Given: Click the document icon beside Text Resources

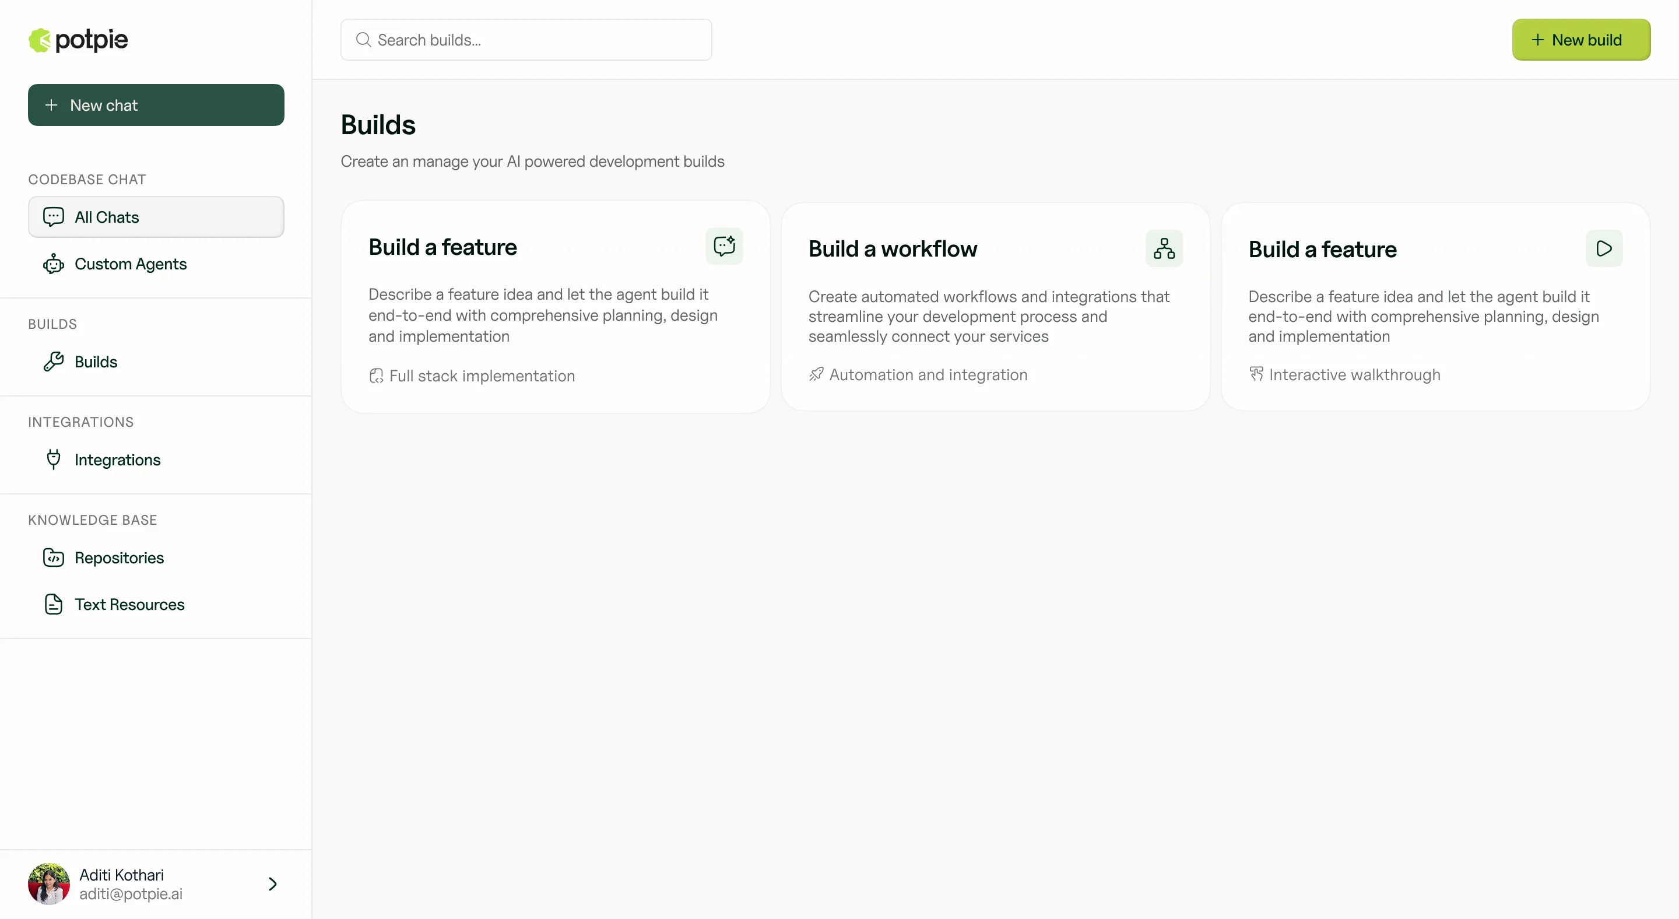Looking at the screenshot, I should 54,604.
